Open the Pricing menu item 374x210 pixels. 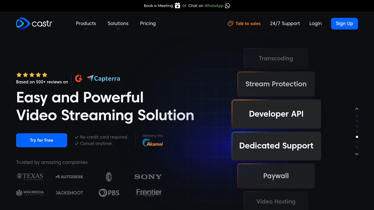(x=148, y=24)
